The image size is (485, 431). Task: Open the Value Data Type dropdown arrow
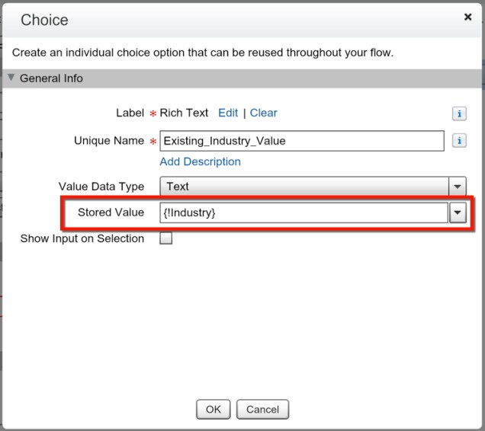(x=457, y=187)
